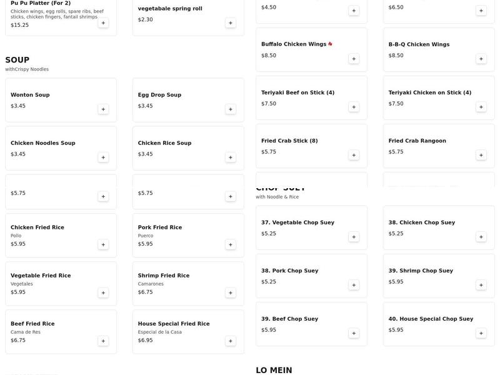Add B-B-Q Chicken Wings to cart
The height and width of the screenshot is (375, 500).
481,59
